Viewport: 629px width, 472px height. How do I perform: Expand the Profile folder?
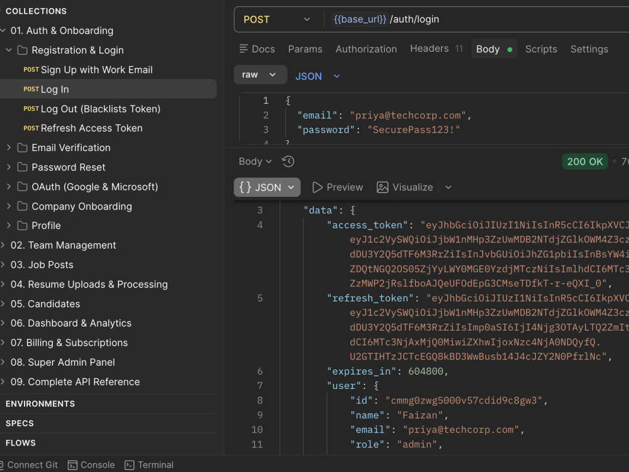[9, 225]
